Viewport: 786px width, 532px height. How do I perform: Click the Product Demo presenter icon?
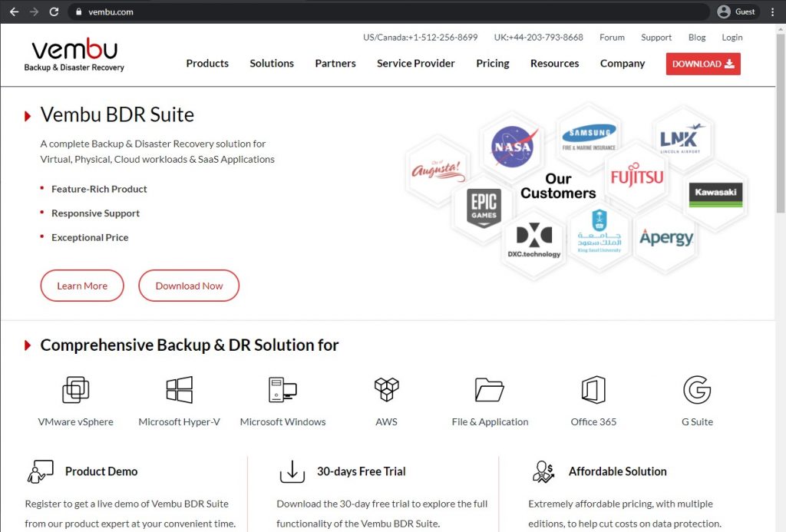click(40, 471)
